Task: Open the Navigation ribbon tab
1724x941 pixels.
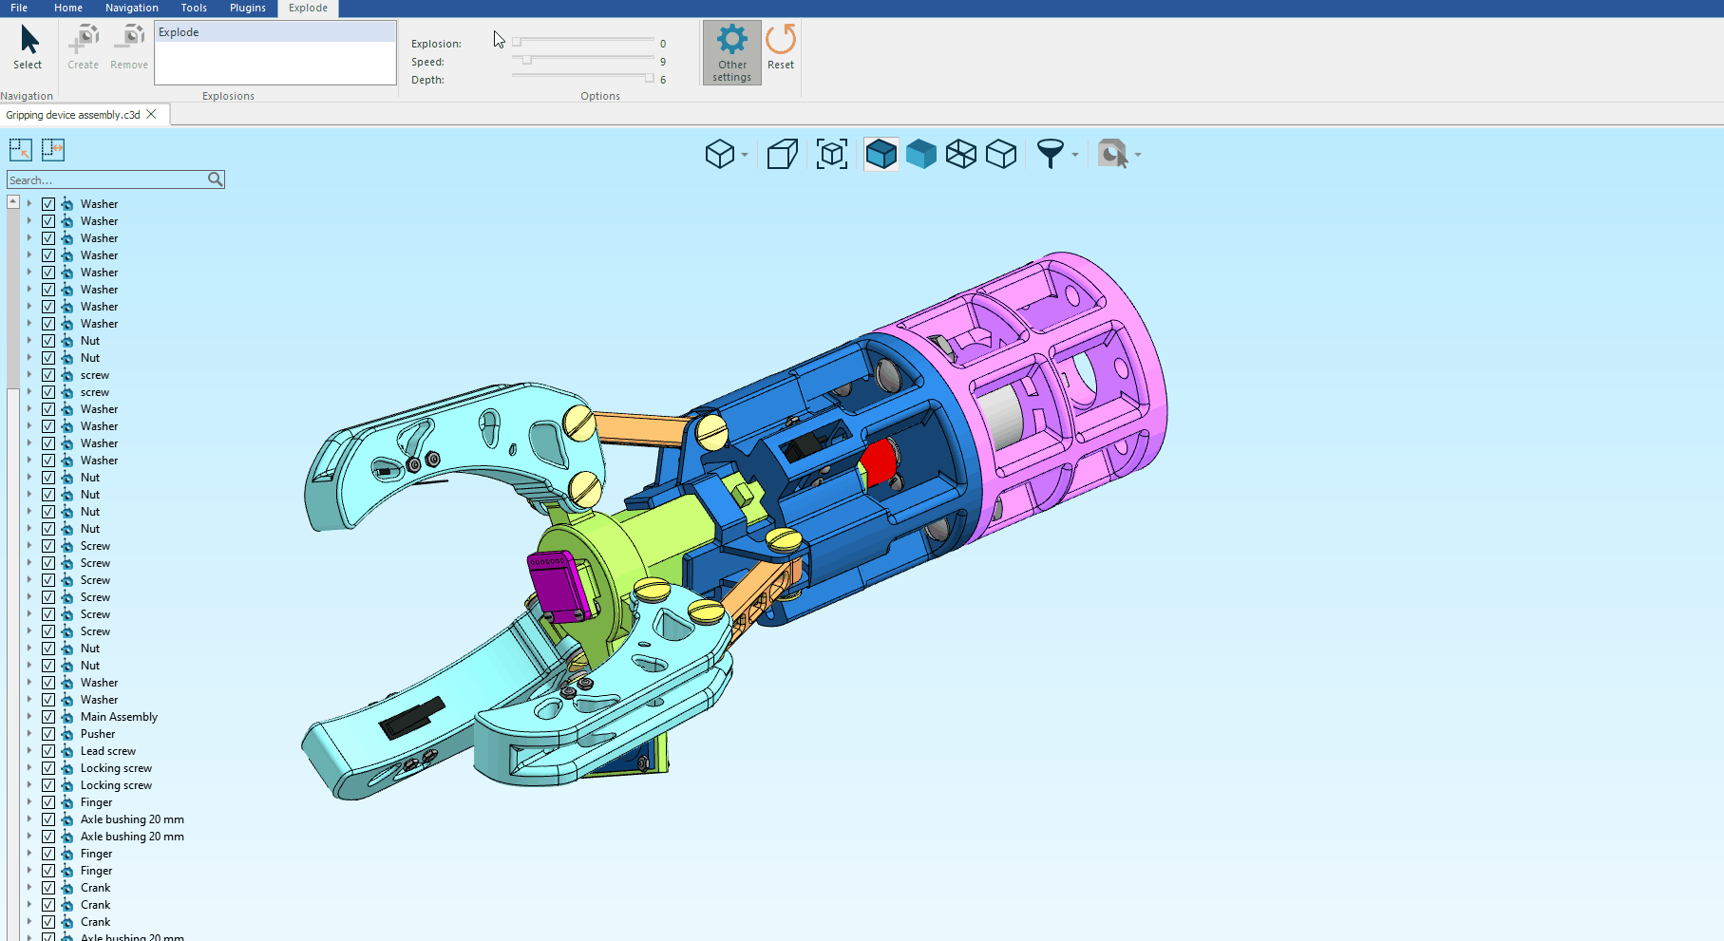Action: point(131,8)
